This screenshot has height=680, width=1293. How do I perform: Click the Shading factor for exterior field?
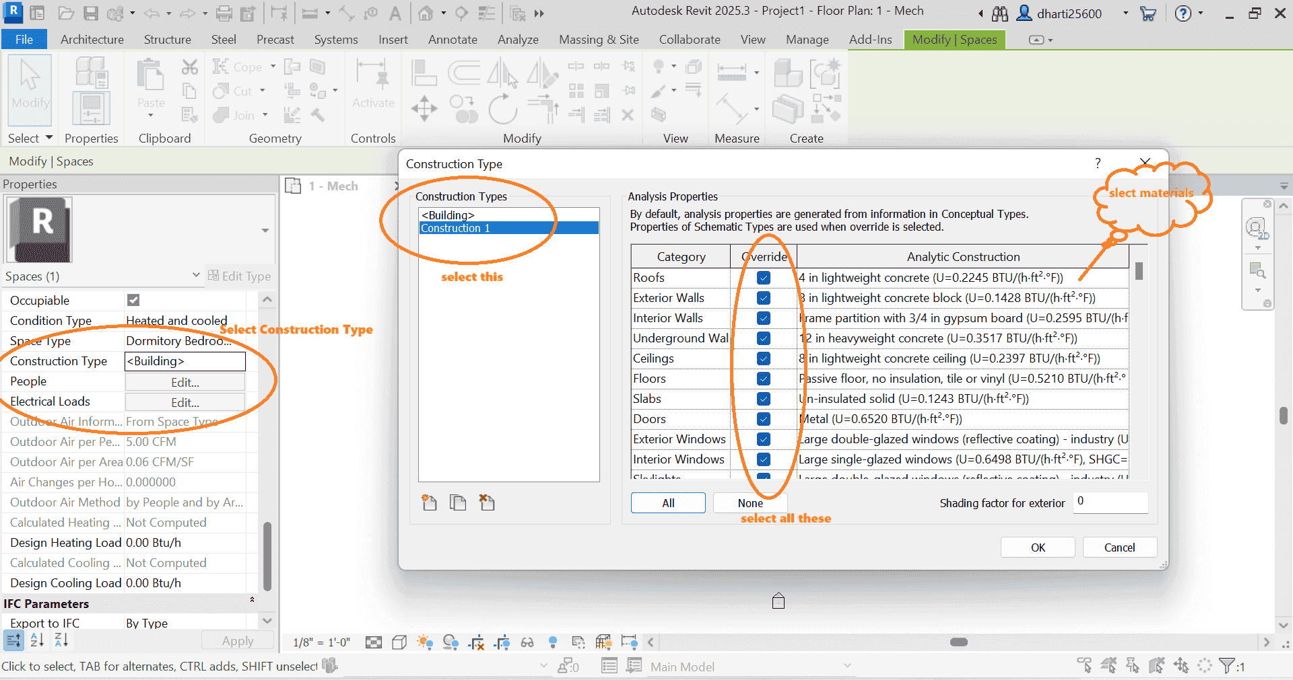[1109, 502]
